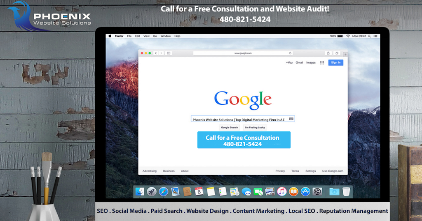Click the Mon 09:41 clock
The image size is (422, 221).
(x=359, y=36)
